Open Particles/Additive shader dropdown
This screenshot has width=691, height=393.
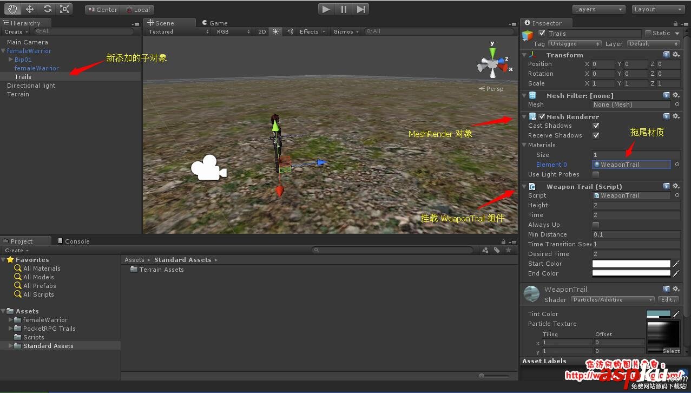tap(613, 299)
